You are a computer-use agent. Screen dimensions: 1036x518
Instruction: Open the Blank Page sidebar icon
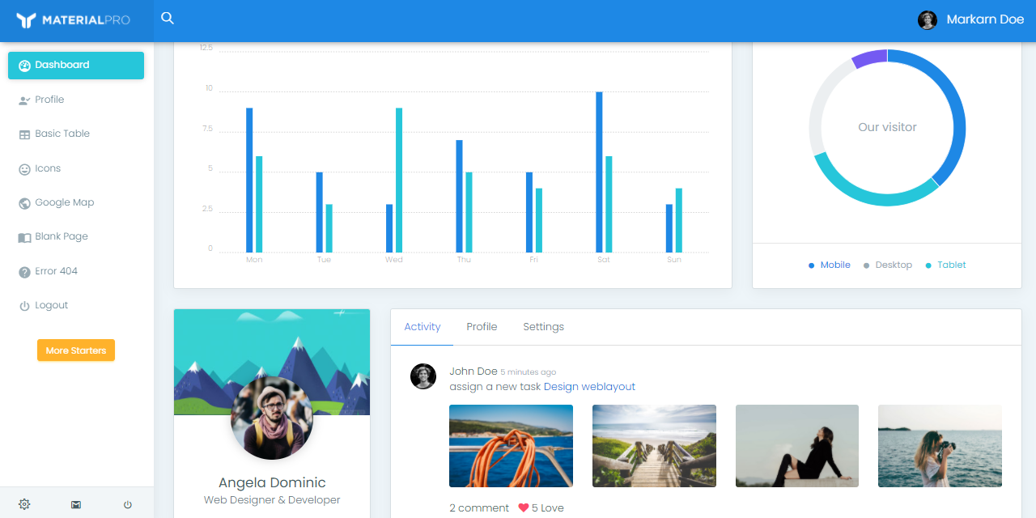pos(23,236)
